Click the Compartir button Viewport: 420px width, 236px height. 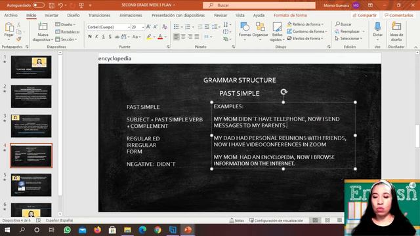click(365, 16)
